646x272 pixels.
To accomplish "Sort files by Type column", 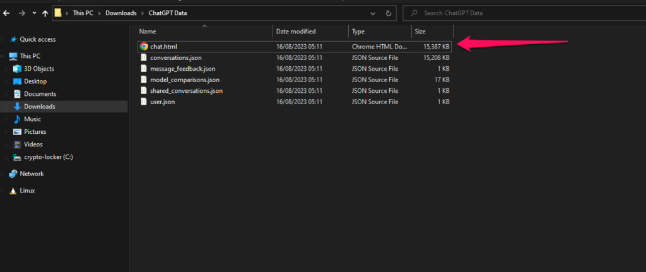I will click(358, 32).
